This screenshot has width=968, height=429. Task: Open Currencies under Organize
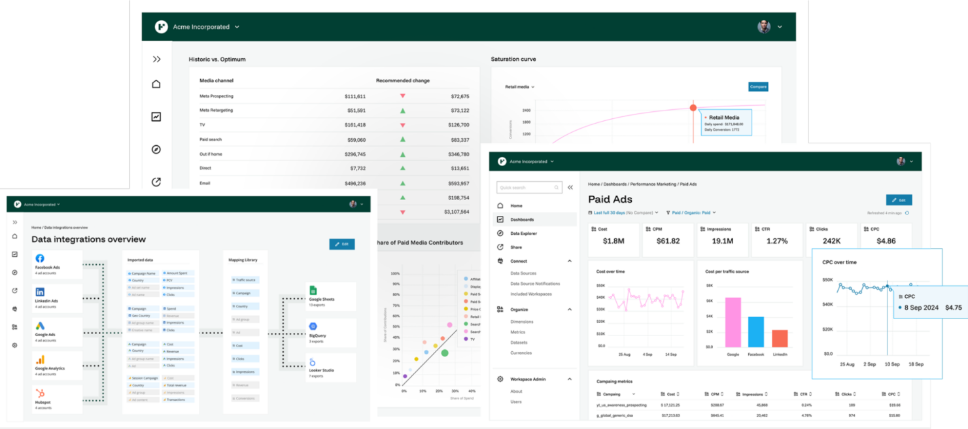coord(521,353)
